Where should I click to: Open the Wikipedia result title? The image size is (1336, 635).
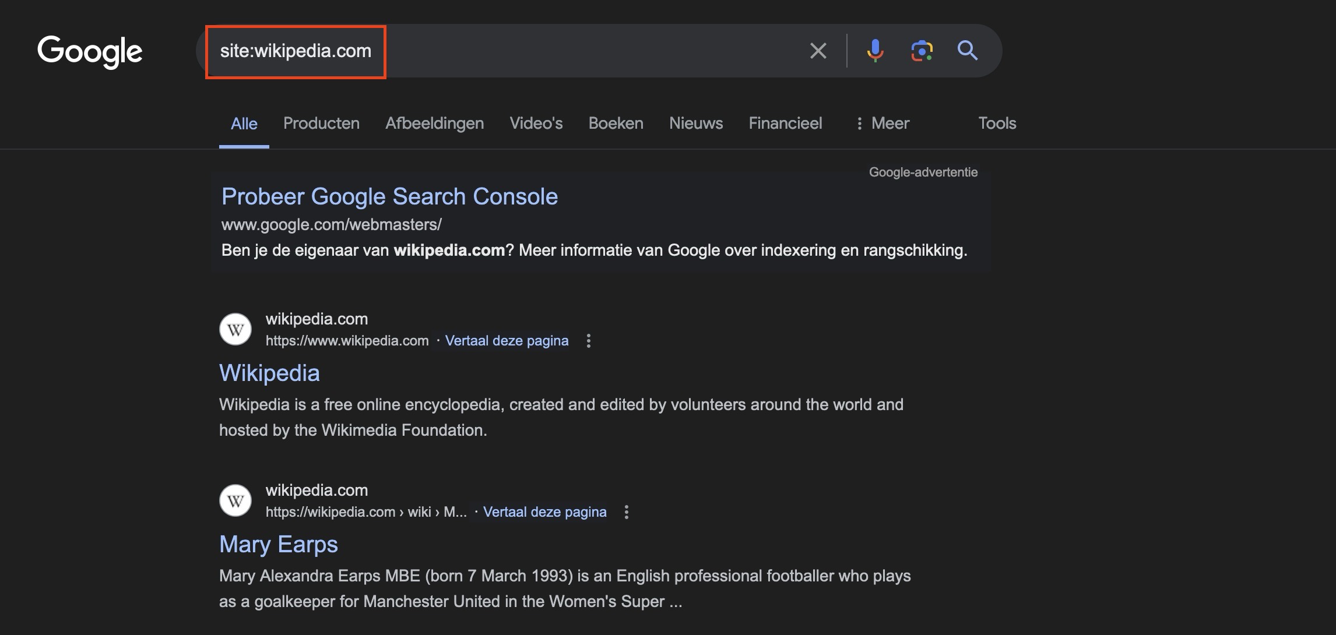(x=269, y=373)
